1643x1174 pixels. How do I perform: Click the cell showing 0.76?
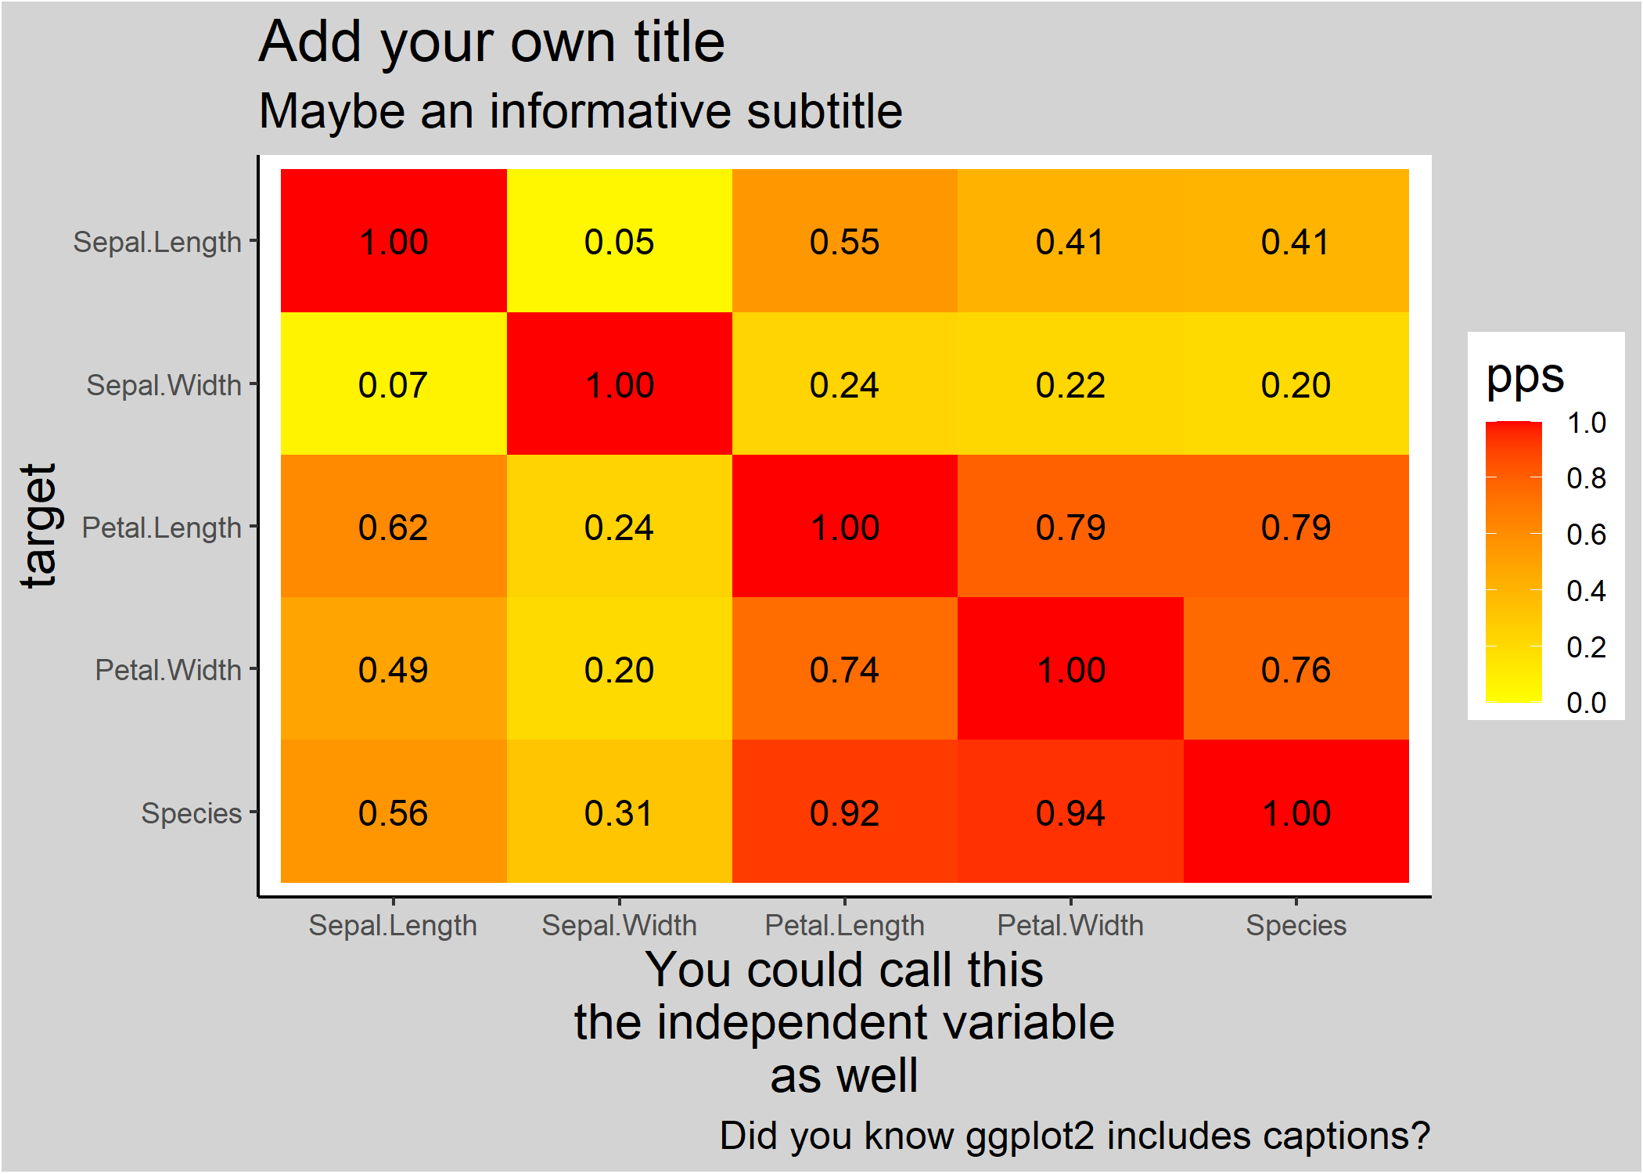tap(1296, 669)
